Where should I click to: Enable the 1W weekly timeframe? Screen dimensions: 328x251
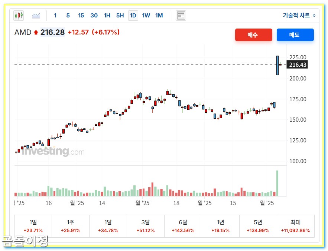[146, 15]
